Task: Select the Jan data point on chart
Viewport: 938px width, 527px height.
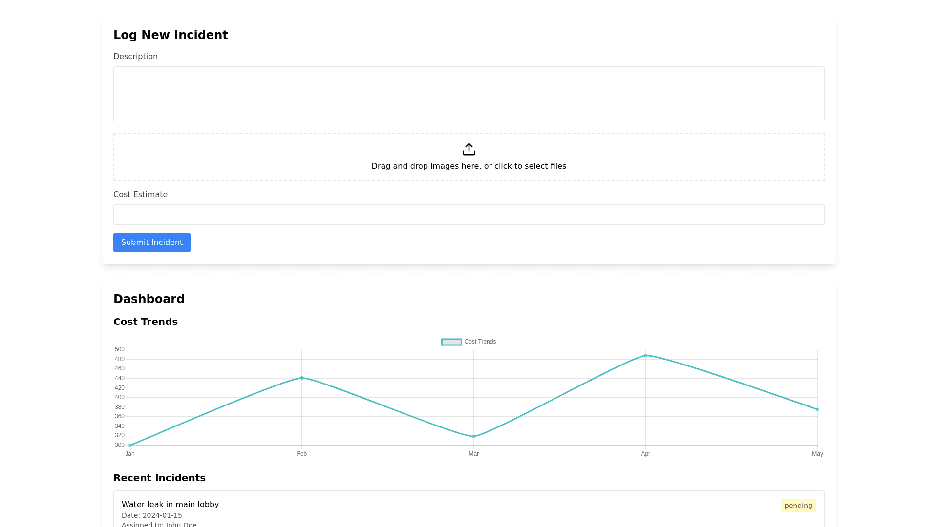Action: 130,445
